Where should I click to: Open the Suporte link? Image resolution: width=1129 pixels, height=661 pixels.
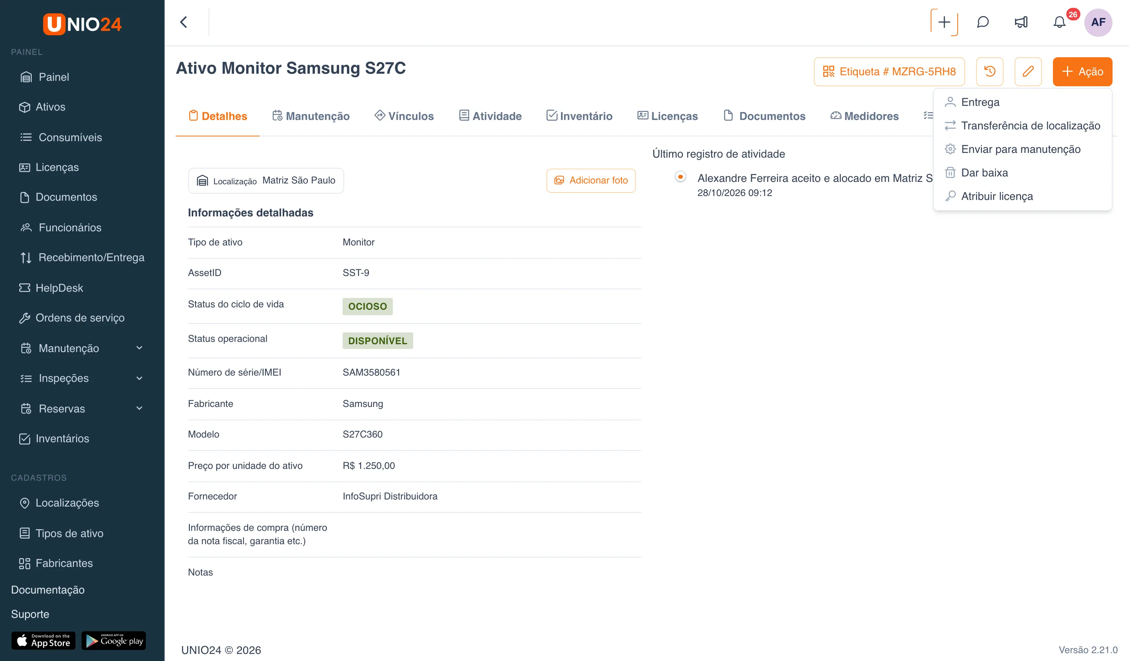tap(30, 614)
